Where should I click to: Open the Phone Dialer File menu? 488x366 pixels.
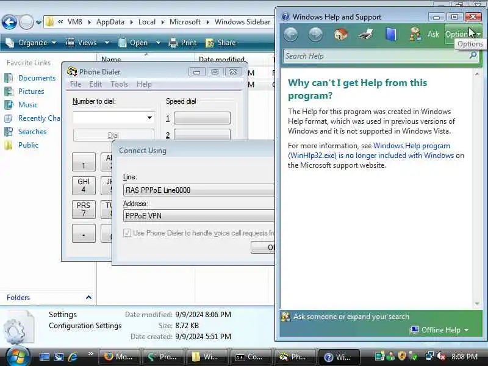point(76,84)
